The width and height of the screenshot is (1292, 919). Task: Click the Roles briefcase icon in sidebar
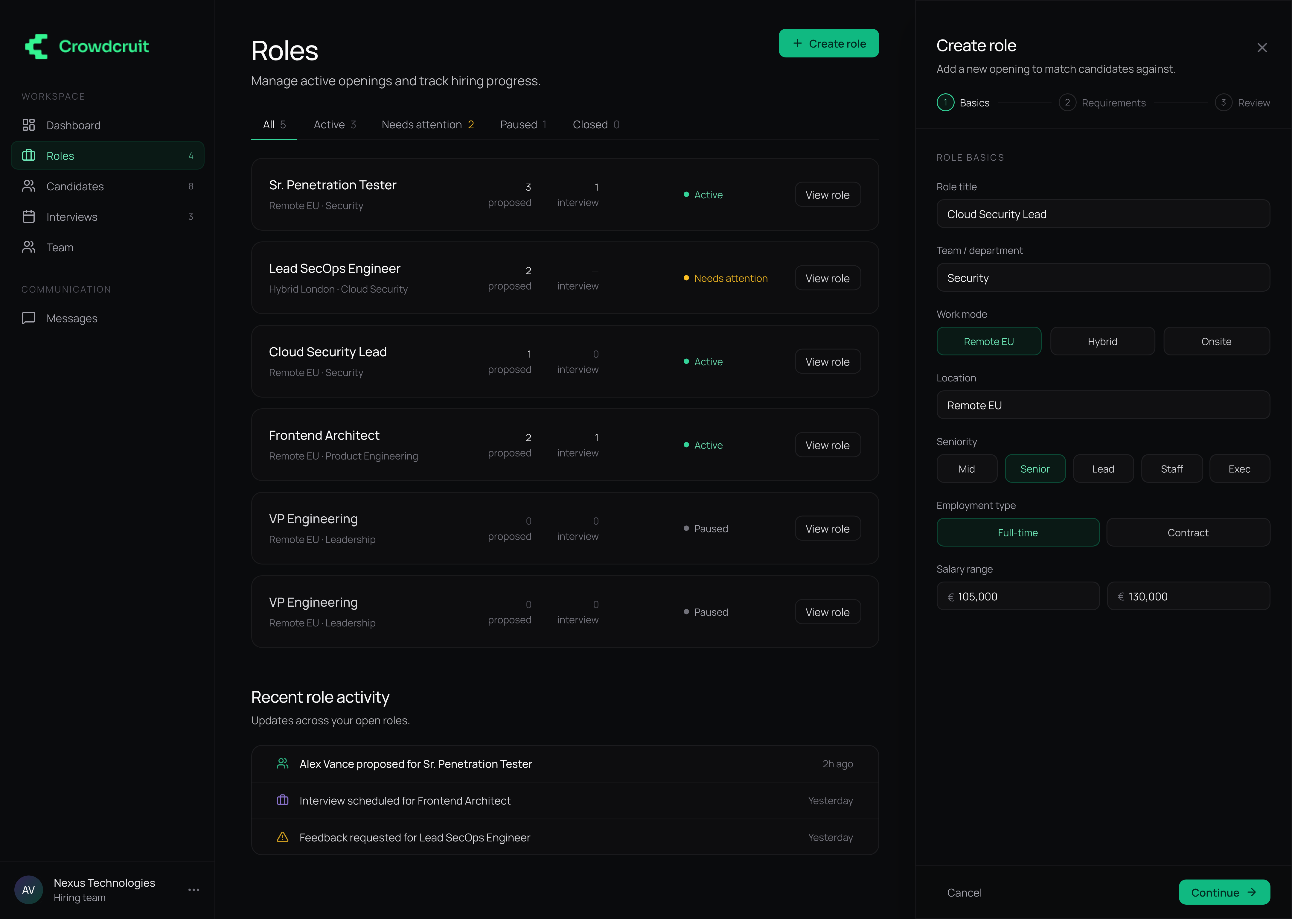(x=29, y=155)
